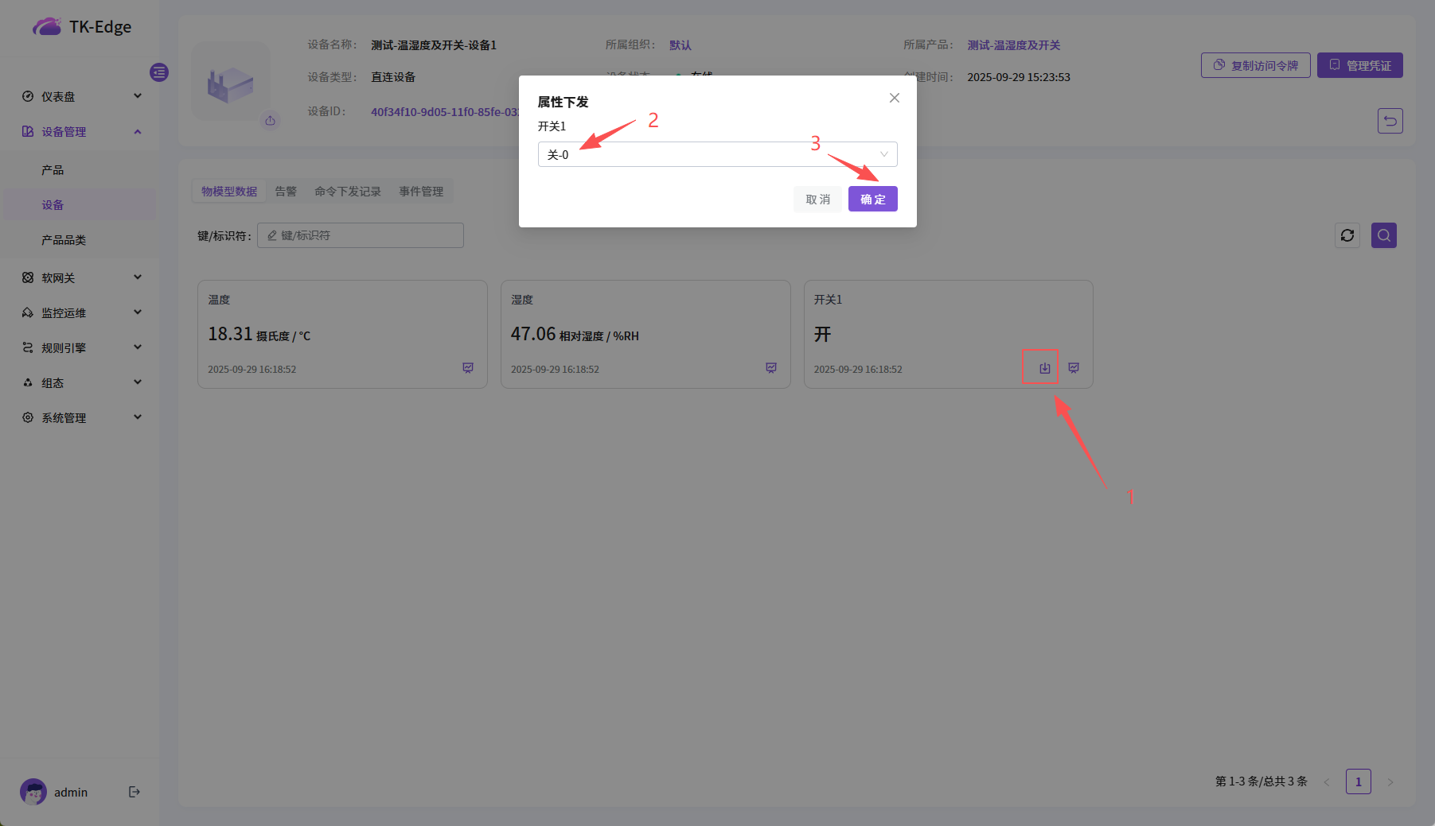Click the return back arrow icon

[1390, 121]
